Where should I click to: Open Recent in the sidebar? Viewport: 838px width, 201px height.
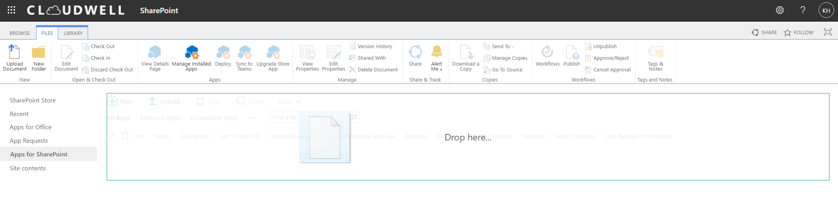(19, 114)
